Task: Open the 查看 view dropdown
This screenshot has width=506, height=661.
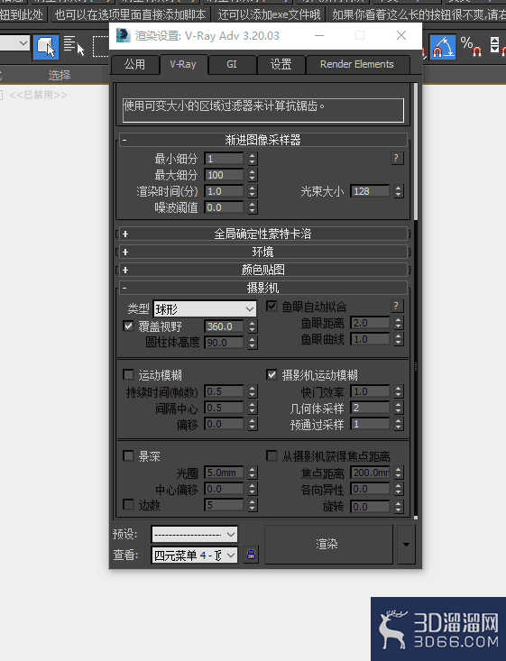Action: tap(195, 555)
